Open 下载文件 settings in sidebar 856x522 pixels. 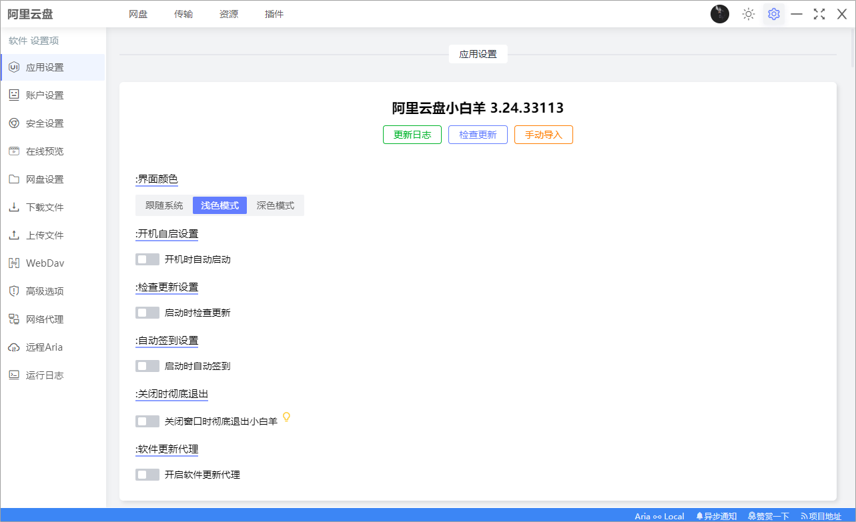click(x=53, y=207)
